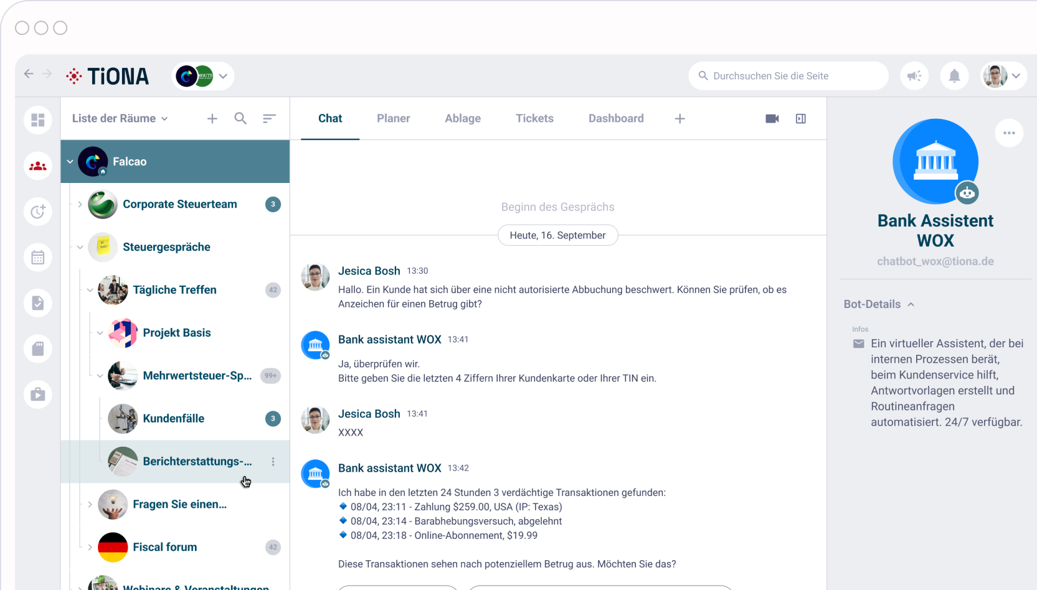Open the notifications bell

[x=954, y=76]
